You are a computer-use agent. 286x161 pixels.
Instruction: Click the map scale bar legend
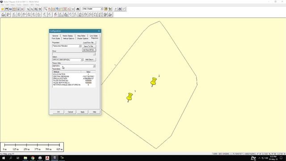(x=32, y=147)
